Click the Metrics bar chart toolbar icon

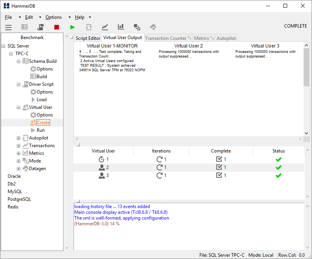point(121,27)
